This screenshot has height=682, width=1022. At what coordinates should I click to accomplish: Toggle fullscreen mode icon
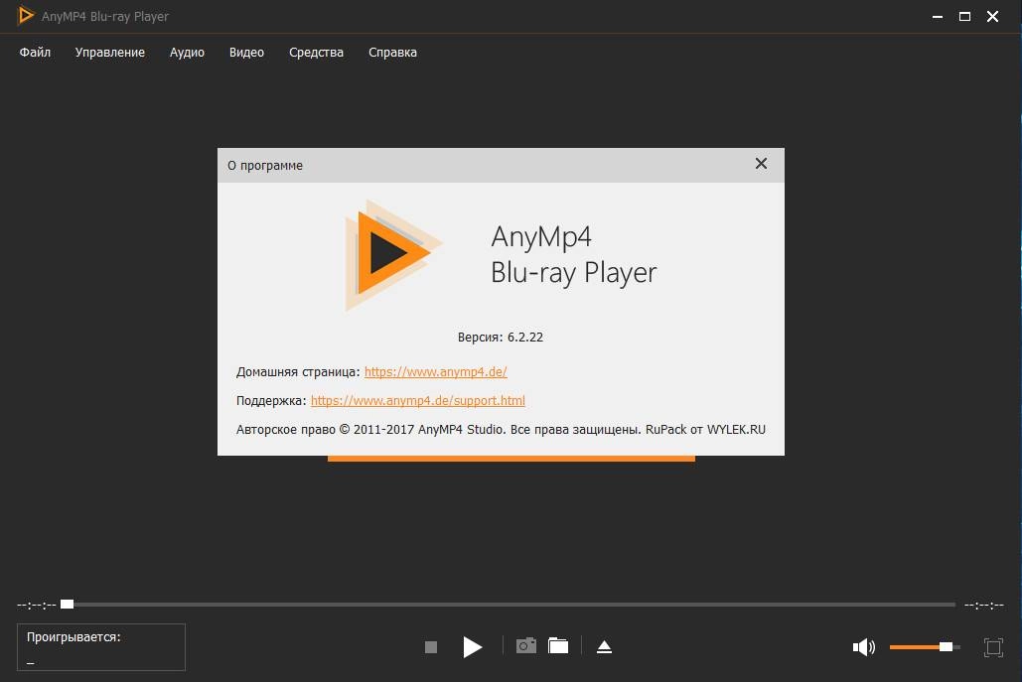click(x=993, y=647)
